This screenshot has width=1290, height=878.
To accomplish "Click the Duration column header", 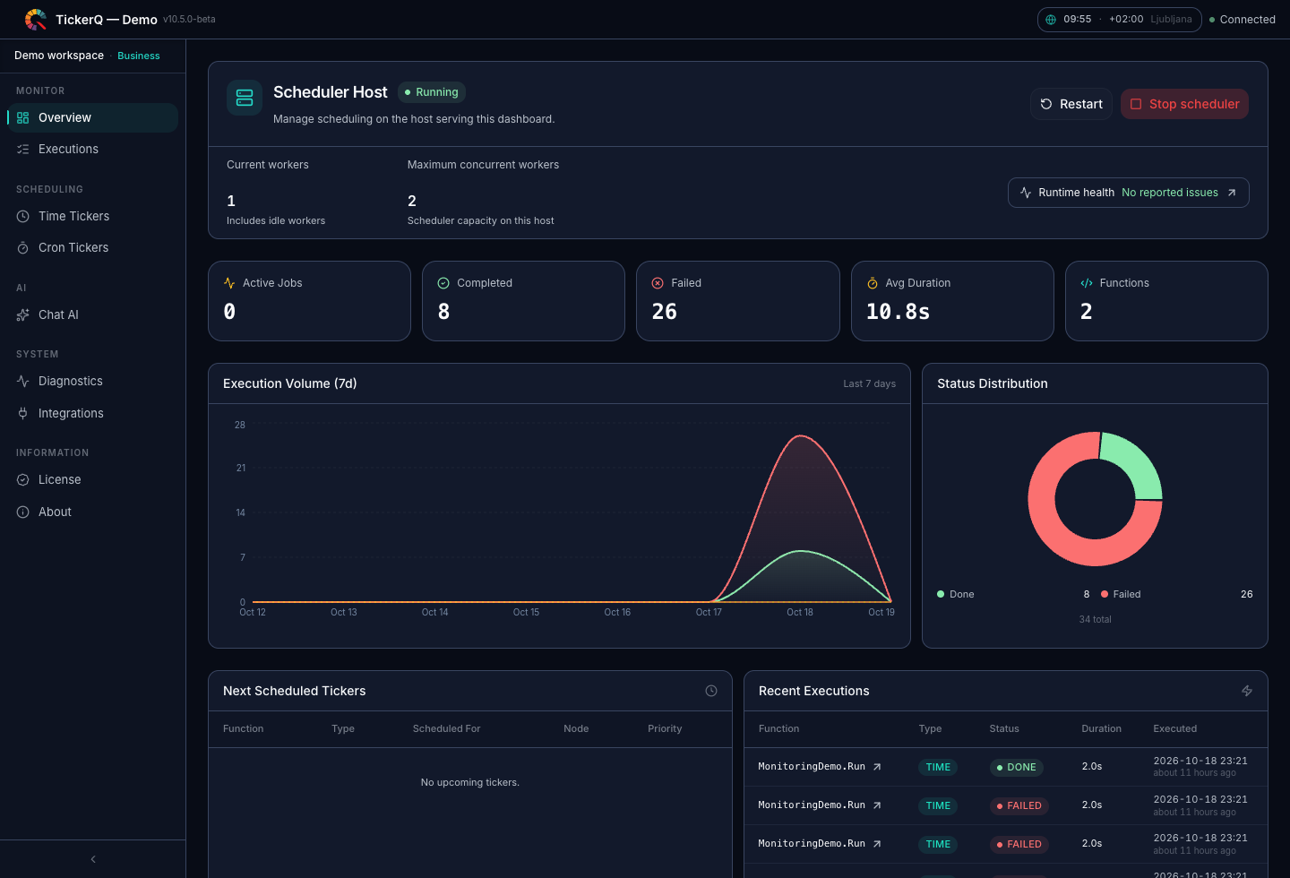I will 1101,729.
